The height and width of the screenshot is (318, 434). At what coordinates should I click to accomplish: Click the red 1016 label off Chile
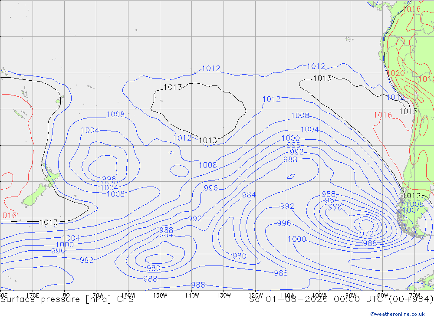point(383,115)
